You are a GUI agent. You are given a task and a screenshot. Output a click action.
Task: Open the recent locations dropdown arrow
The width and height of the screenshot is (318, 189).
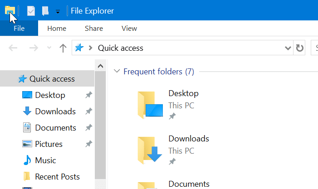tap(49, 48)
